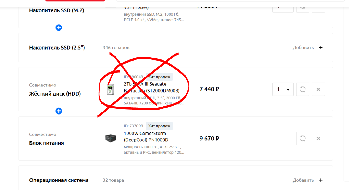Click the 346 товаров count

click(116, 48)
